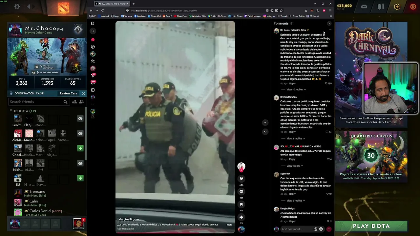The height and width of the screenshot is (236, 420).
Task: Like the TikTok video with heart icon
Action: coord(241,179)
